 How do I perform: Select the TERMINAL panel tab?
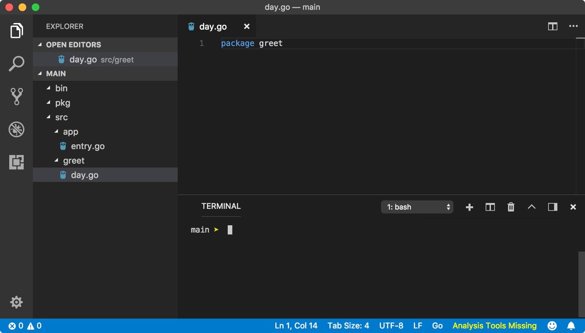(x=221, y=206)
